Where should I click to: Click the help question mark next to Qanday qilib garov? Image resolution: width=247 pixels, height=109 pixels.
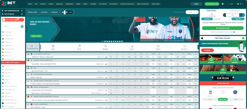234,32
